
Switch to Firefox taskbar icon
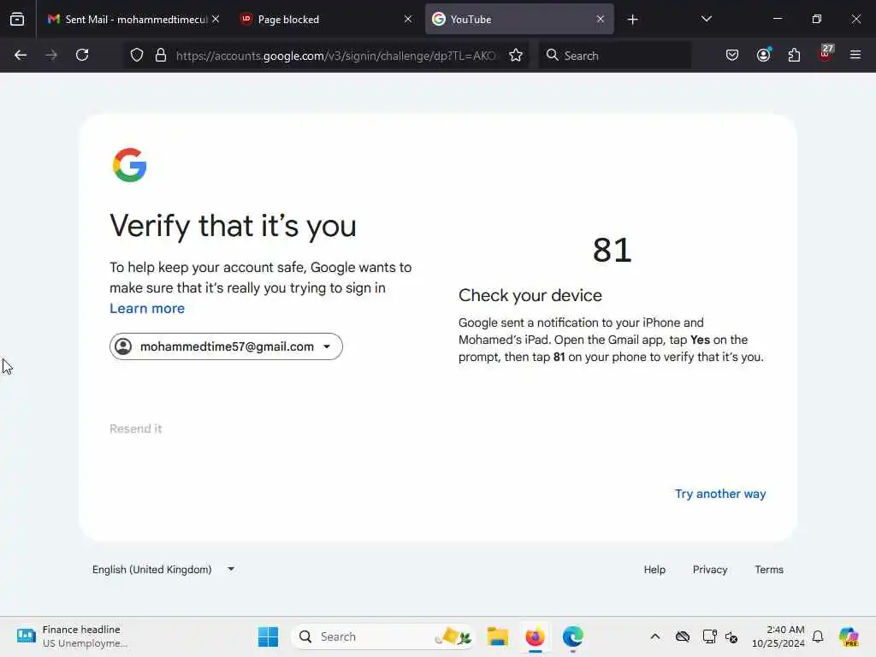535,636
